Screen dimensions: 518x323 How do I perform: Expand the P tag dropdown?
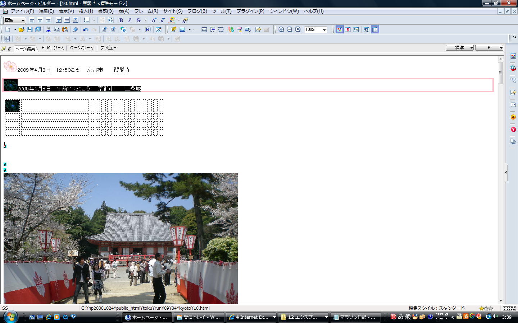(501, 48)
